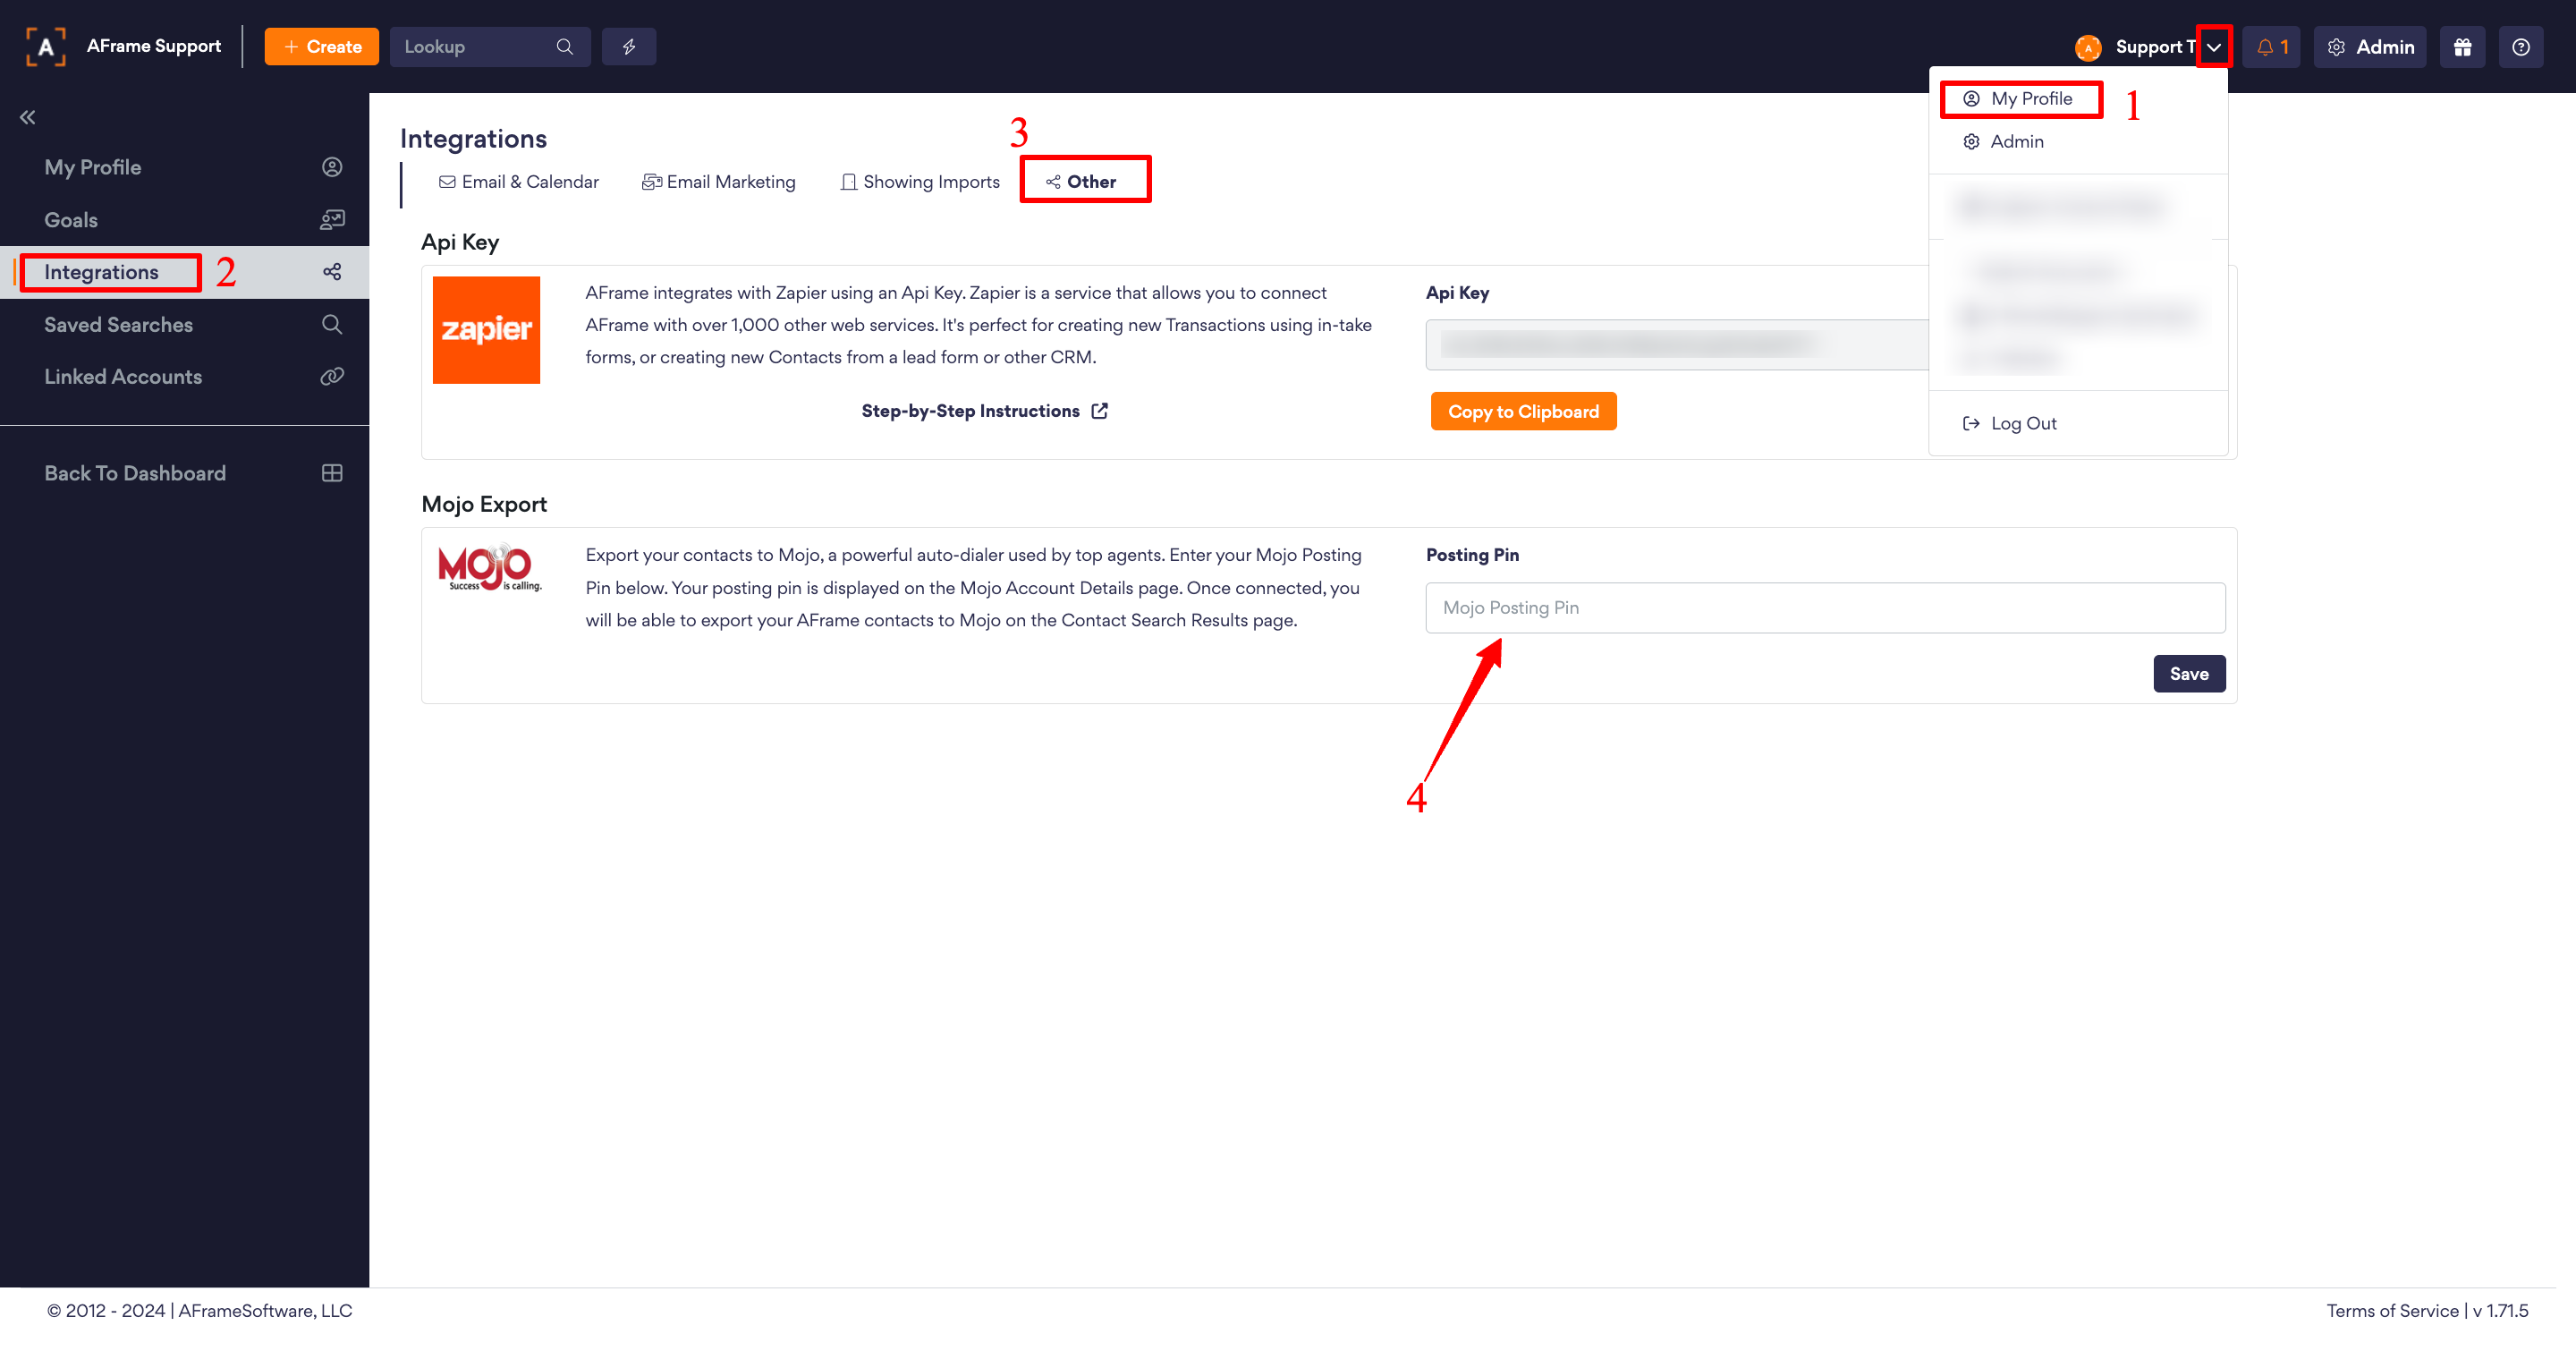Open the Create dropdown button

pyautogui.click(x=321, y=47)
